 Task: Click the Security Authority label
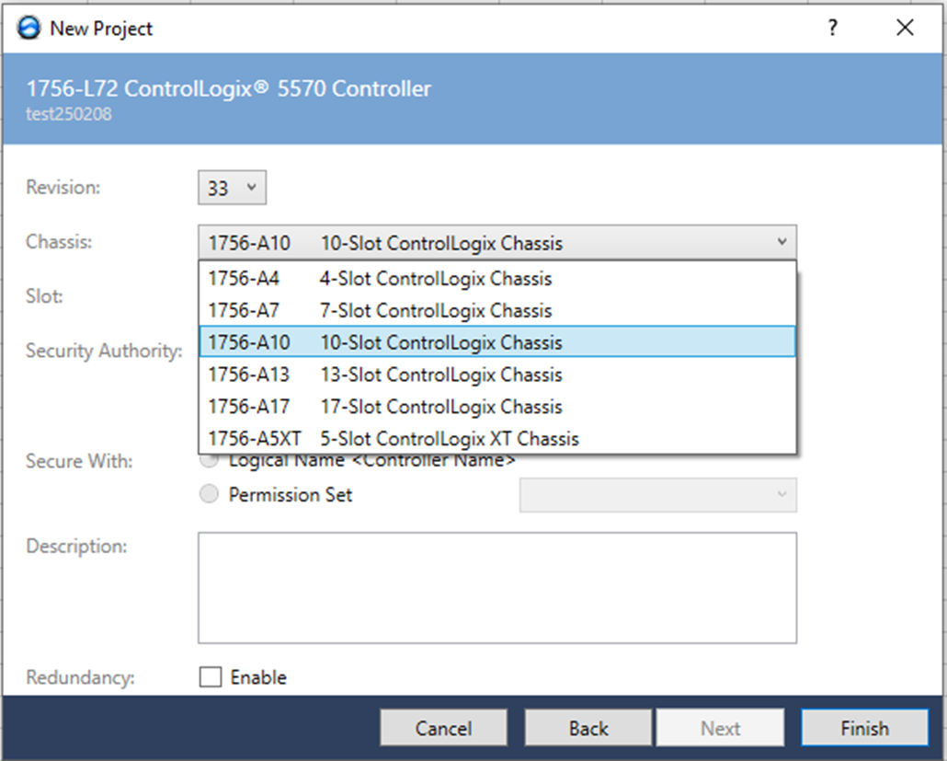point(104,352)
